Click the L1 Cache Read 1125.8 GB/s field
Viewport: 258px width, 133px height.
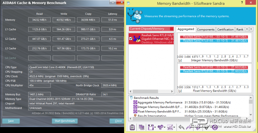[39, 29]
